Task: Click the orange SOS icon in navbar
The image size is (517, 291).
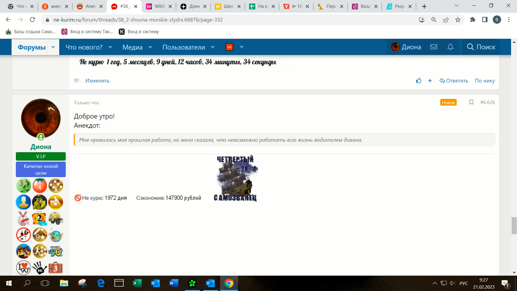Action: pos(229,47)
